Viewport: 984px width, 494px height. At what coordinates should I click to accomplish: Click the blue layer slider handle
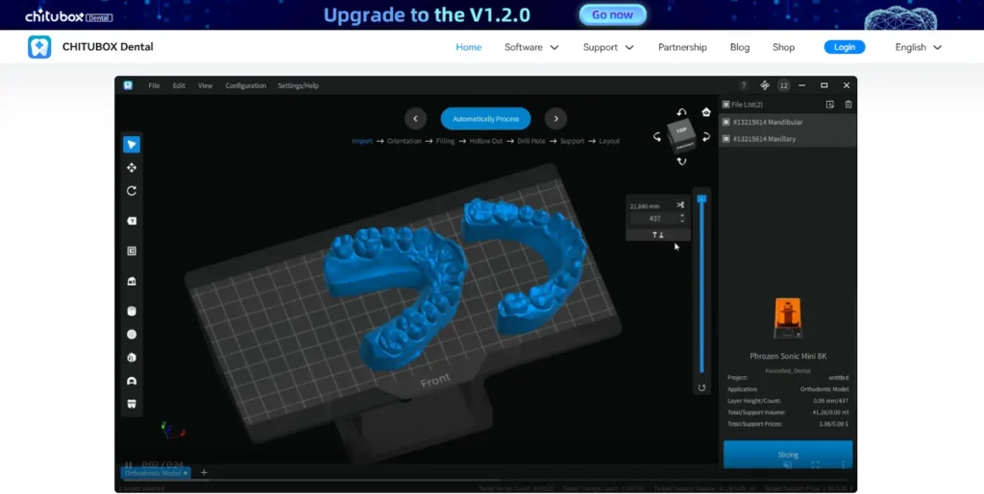click(701, 199)
